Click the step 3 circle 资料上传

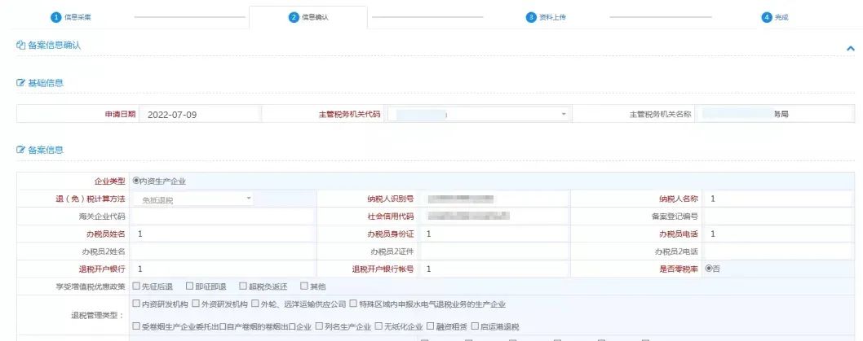point(530,17)
